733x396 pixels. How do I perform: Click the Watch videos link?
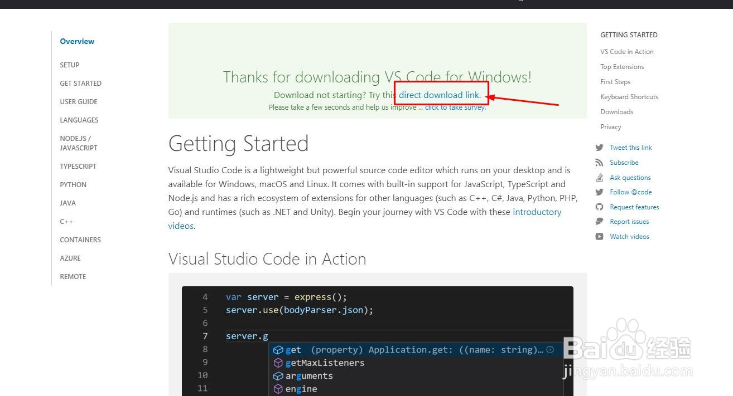tap(630, 237)
